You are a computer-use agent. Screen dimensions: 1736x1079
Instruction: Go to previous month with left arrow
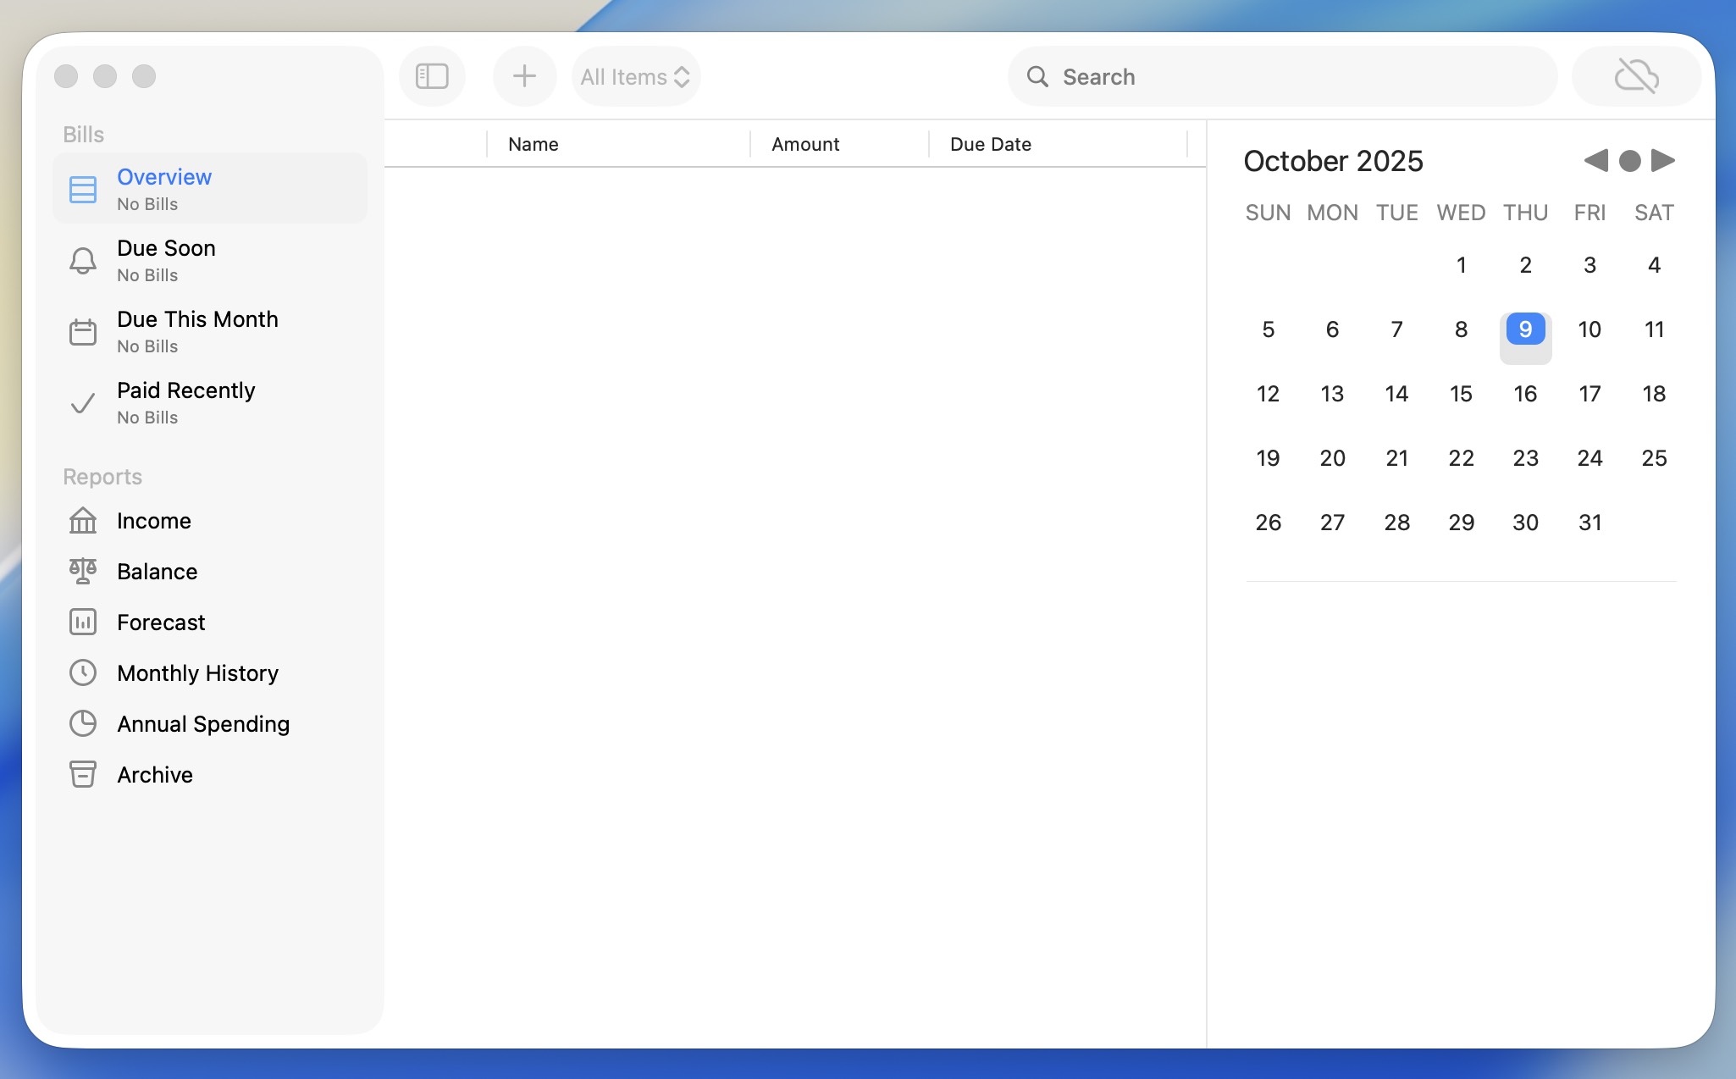[x=1595, y=160]
